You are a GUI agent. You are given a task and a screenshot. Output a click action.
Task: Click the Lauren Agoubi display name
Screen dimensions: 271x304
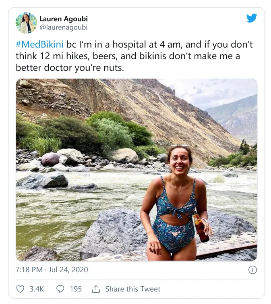[63, 19]
